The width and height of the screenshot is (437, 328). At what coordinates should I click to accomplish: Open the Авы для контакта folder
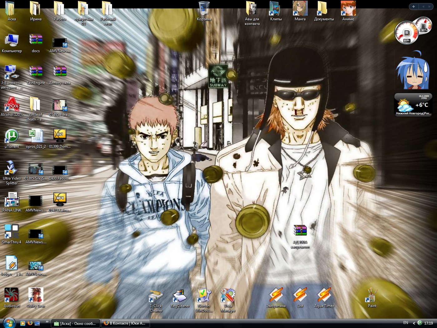[x=252, y=9]
